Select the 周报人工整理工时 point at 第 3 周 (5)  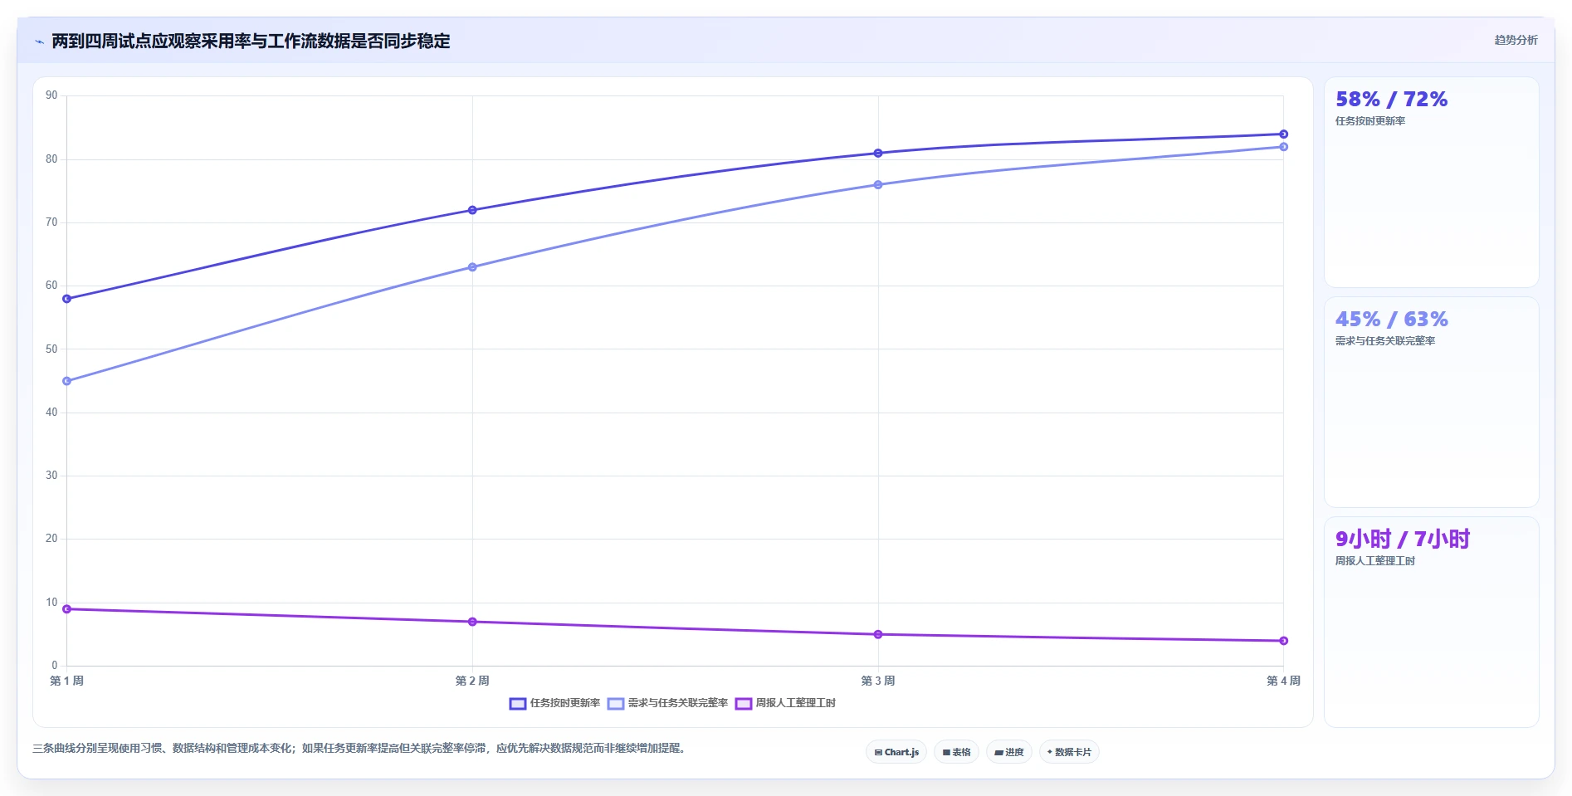(x=878, y=634)
